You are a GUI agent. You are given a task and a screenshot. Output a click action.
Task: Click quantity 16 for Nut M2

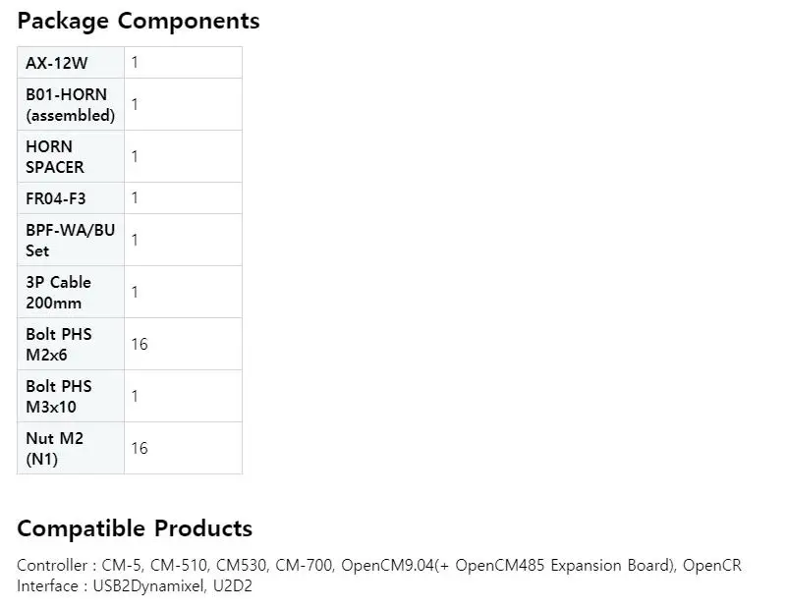140,449
